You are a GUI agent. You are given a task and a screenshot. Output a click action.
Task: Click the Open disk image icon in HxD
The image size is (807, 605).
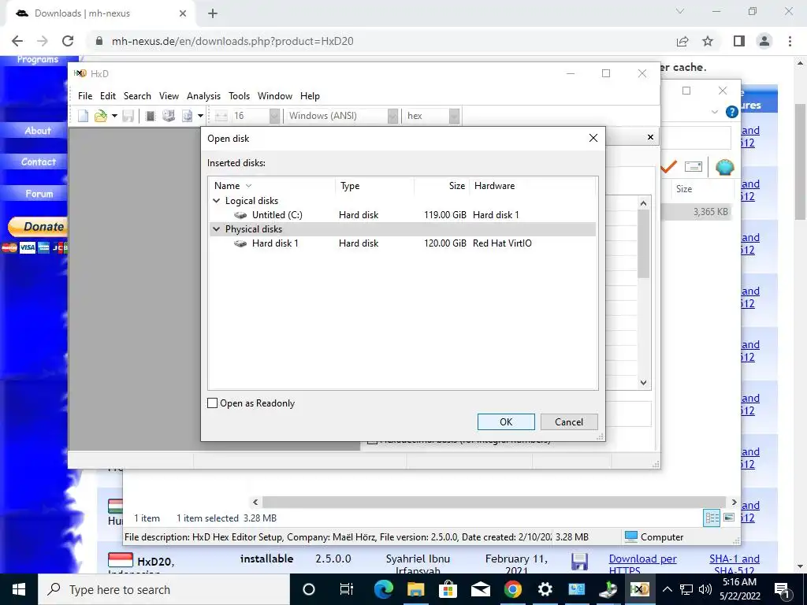pyautogui.click(x=188, y=116)
